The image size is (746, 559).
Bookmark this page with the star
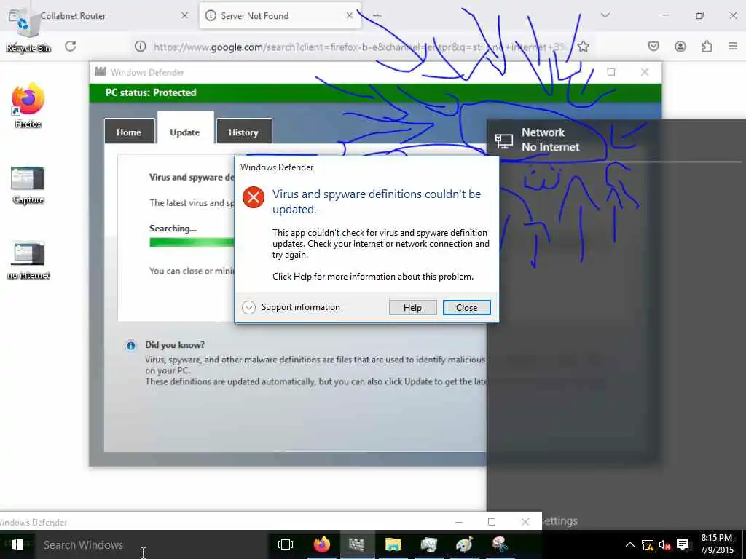point(583,46)
